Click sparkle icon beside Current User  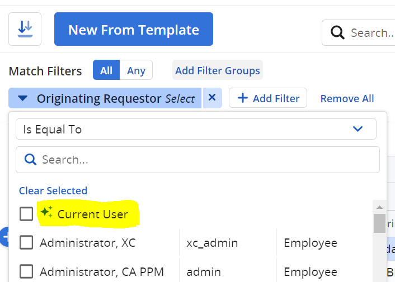coord(46,212)
